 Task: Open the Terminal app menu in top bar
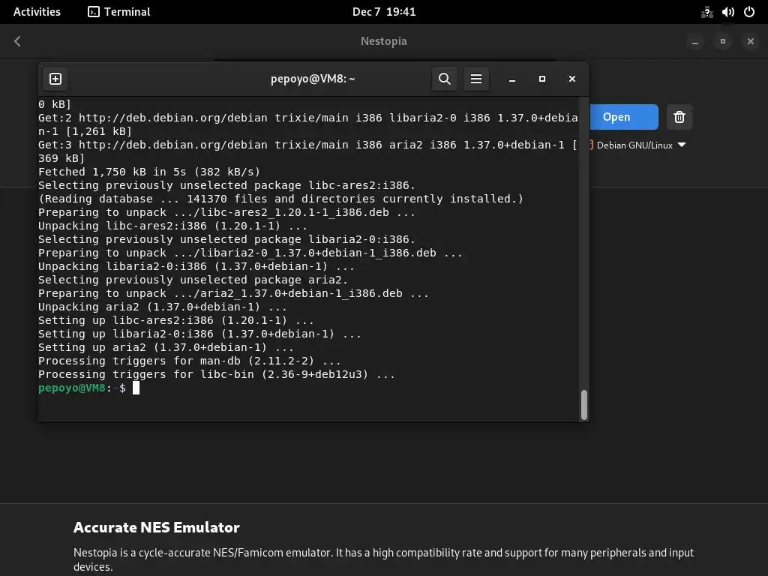click(x=119, y=12)
